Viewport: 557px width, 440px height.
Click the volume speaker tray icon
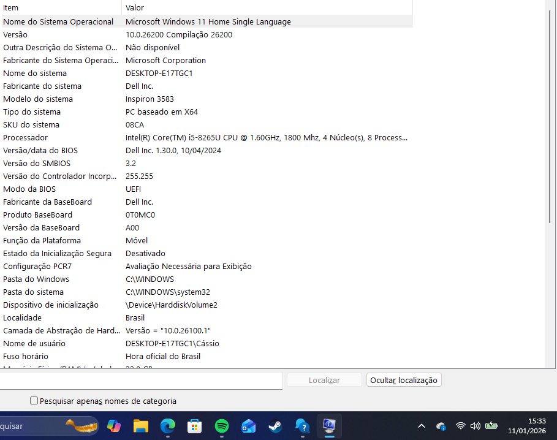(476, 425)
